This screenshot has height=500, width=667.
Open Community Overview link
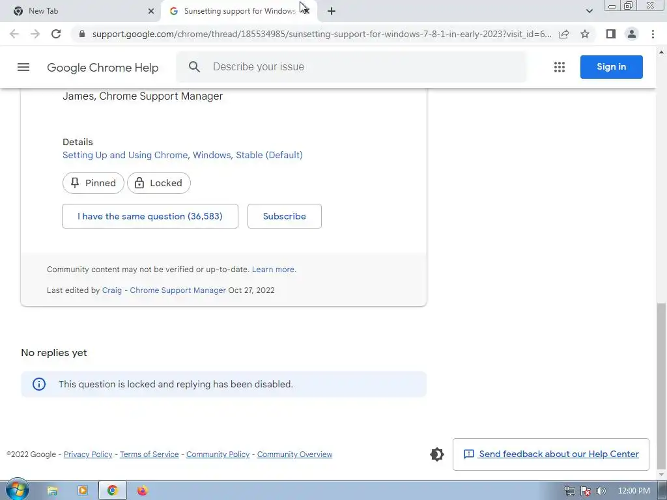point(295,454)
